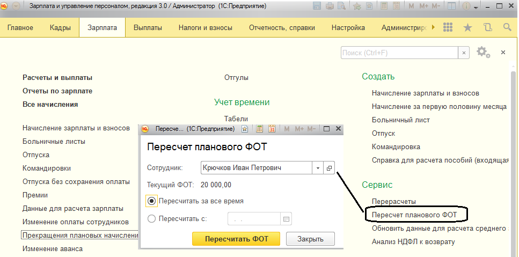Click the M- button in main title bar
Screen dimensions: 519x257
[x=436, y=6]
